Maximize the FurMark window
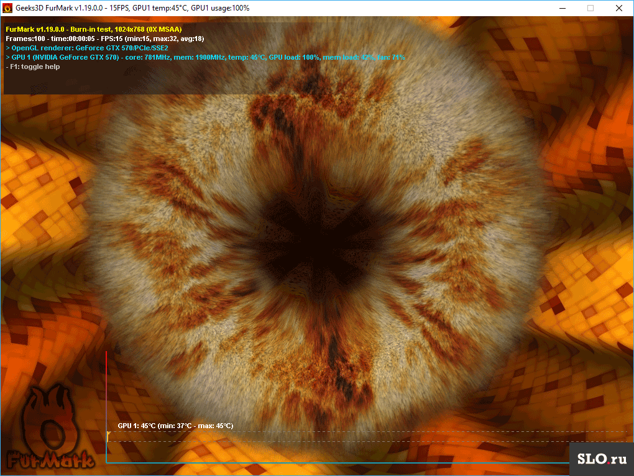This screenshot has width=634, height=476. tap(590, 8)
